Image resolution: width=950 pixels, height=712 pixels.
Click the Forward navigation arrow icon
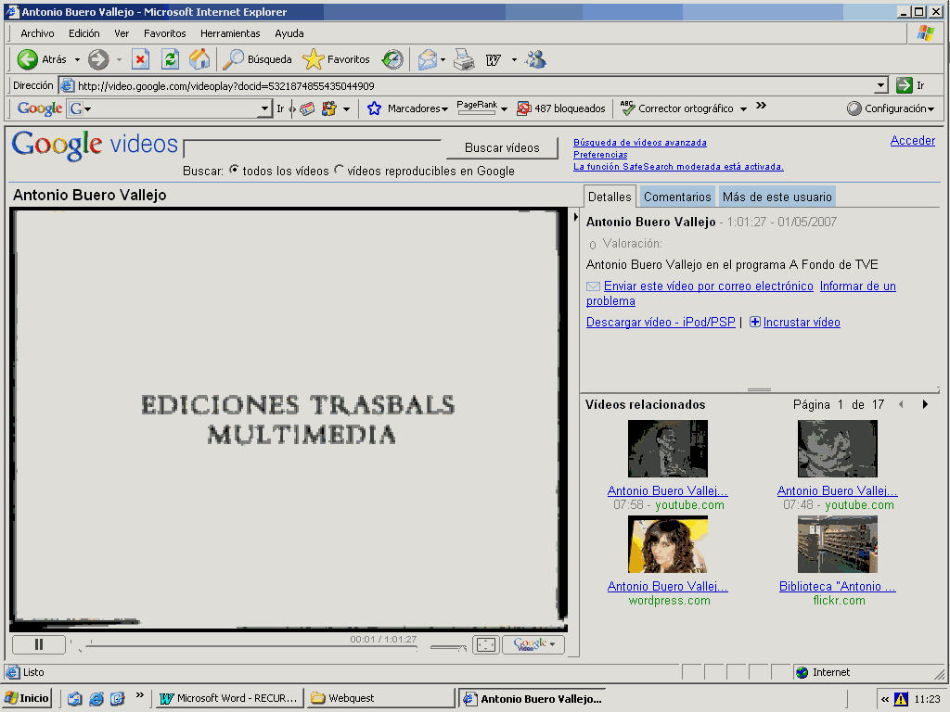click(98, 59)
